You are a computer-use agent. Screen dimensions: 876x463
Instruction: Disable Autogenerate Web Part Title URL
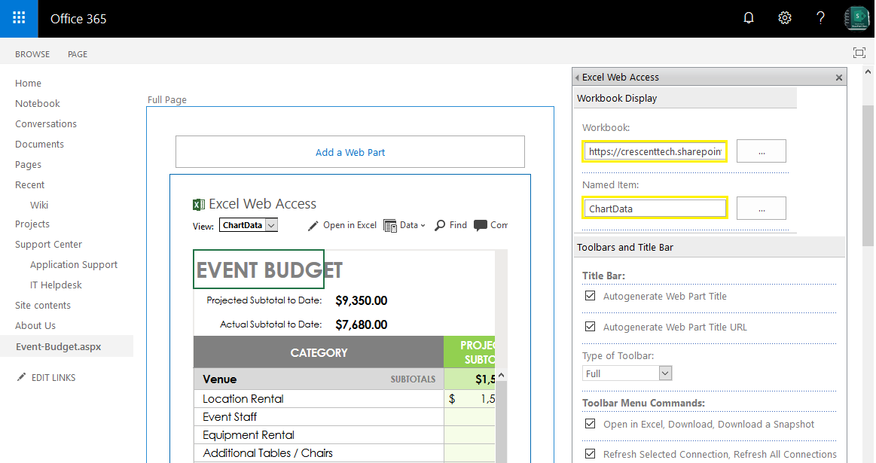click(589, 326)
